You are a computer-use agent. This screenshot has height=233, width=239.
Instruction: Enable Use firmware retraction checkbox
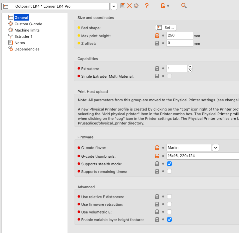click(x=169, y=204)
